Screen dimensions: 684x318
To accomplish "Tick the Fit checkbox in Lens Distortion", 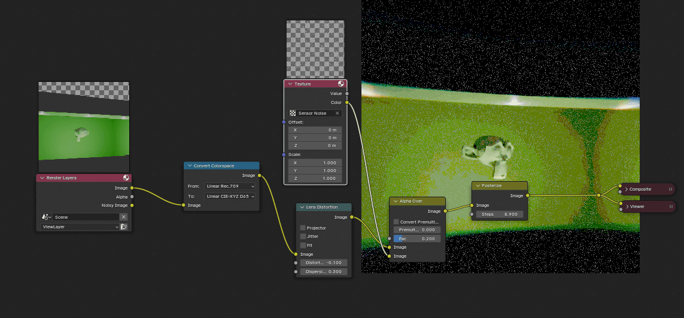I will pyautogui.click(x=302, y=245).
